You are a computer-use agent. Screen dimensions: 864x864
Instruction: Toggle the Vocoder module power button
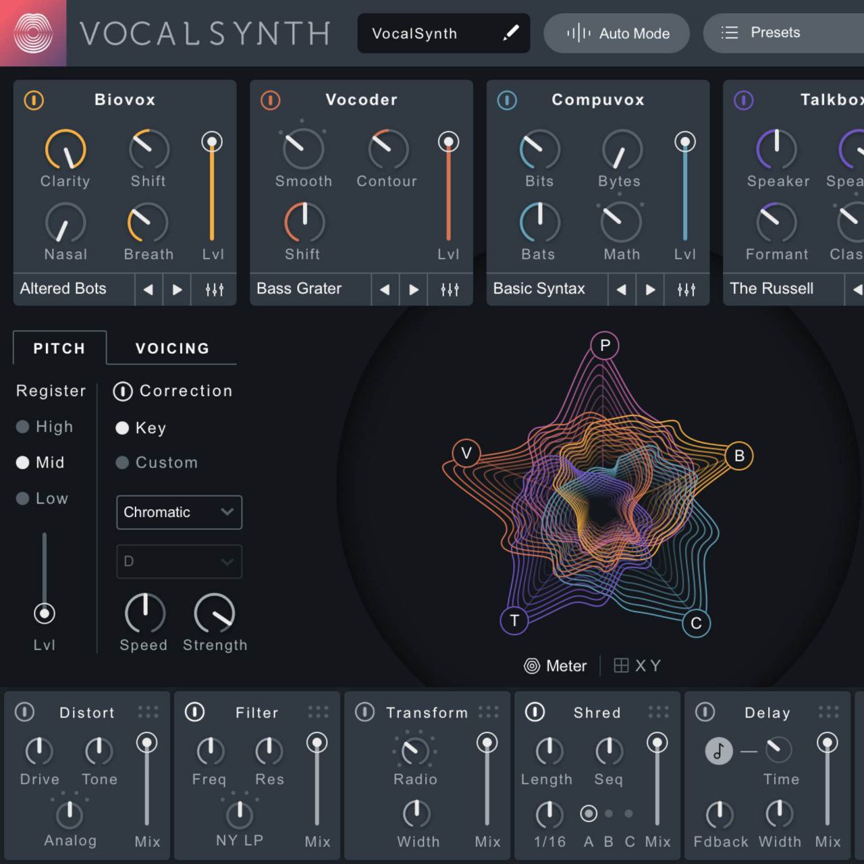[x=270, y=101]
